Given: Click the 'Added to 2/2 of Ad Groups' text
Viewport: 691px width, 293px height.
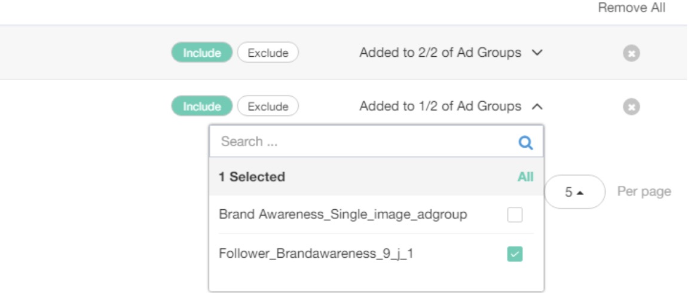Looking at the screenshot, I should pyautogui.click(x=440, y=53).
